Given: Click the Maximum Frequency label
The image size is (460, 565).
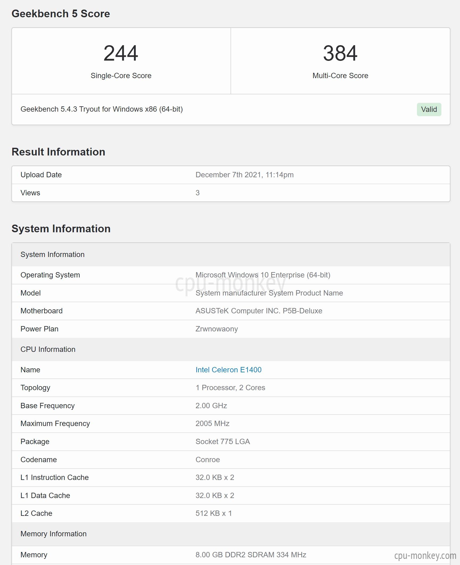Looking at the screenshot, I should click(x=55, y=423).
